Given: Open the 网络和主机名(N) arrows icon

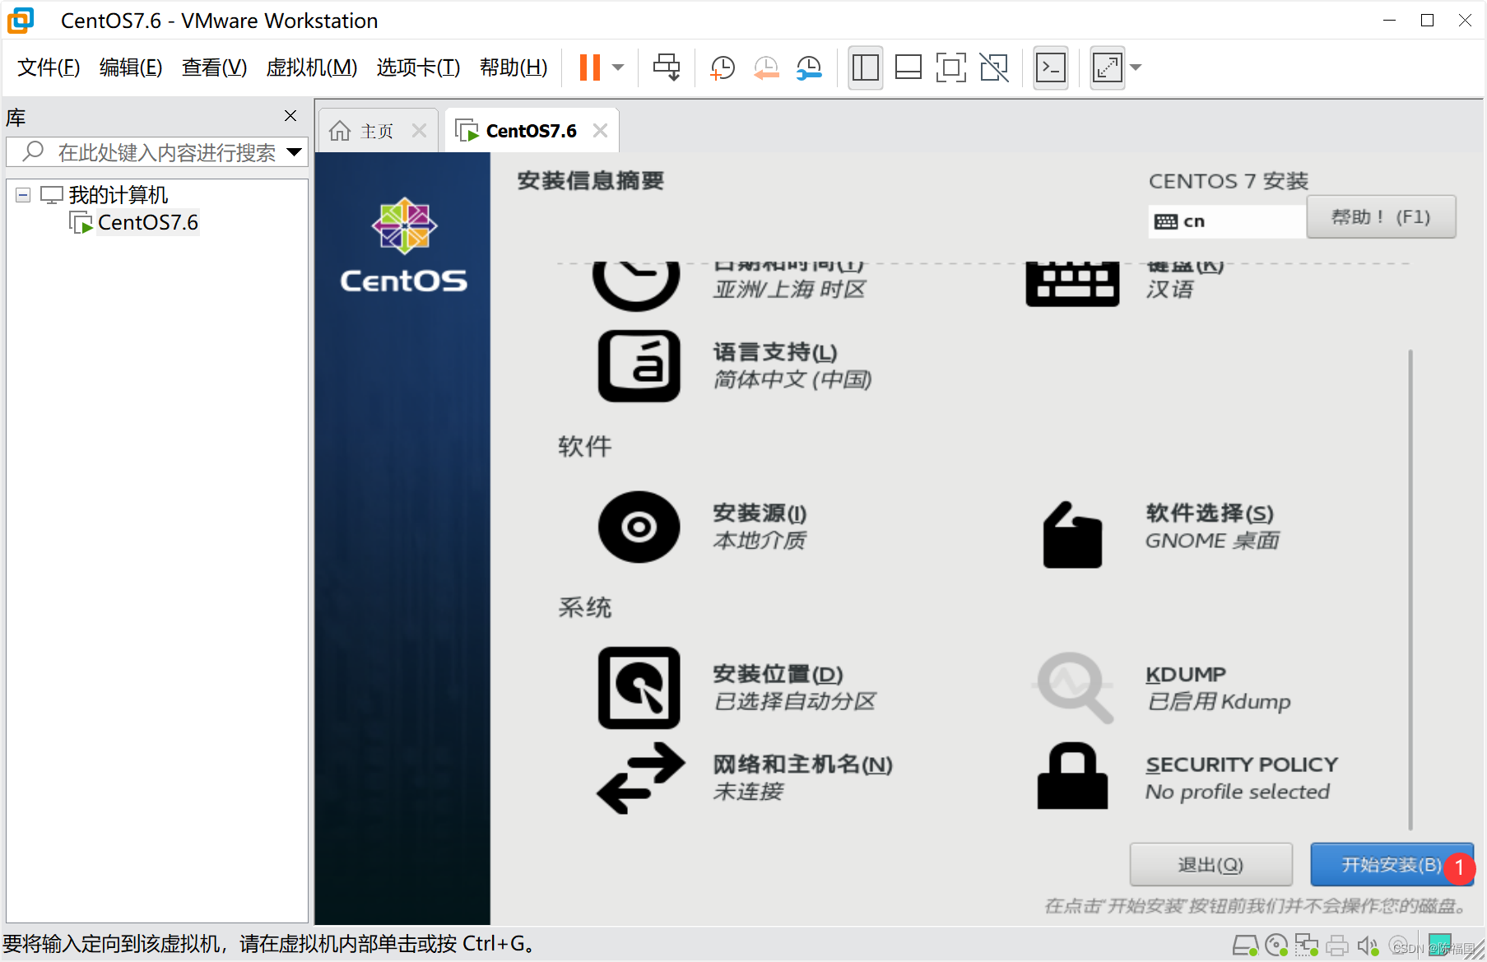Looking at the screenshot, I should coord(641,778).
